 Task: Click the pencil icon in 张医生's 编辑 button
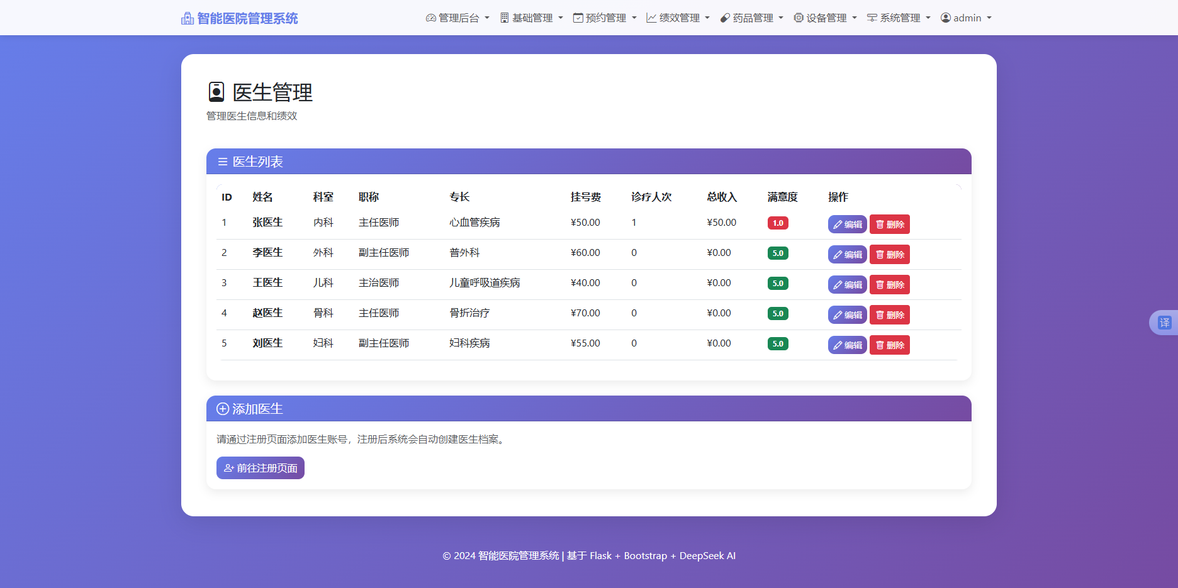pyautogui.click(x=838, y=224)
